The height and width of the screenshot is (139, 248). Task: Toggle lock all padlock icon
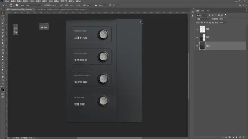[213, 23]
